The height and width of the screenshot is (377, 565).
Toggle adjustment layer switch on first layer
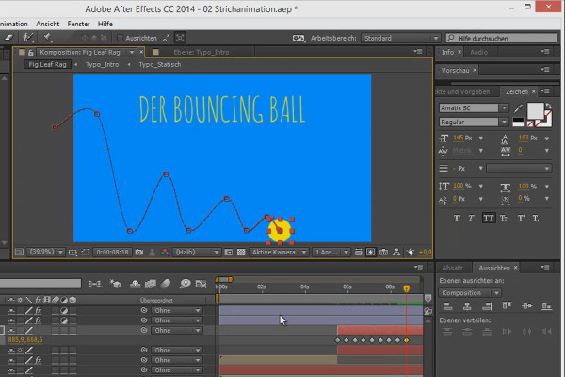[64, 310]
